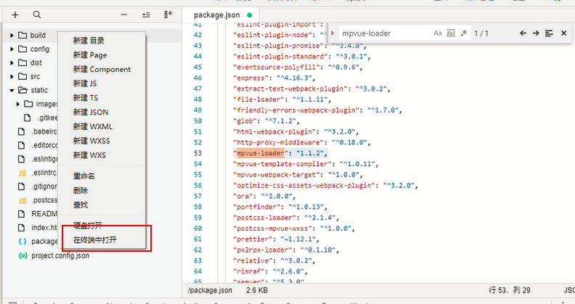Image resolution: width=575 pixels, height=304 pixels.
Task: Click the braces icon of package.json in tree
Action: click(x=23, y=242)
